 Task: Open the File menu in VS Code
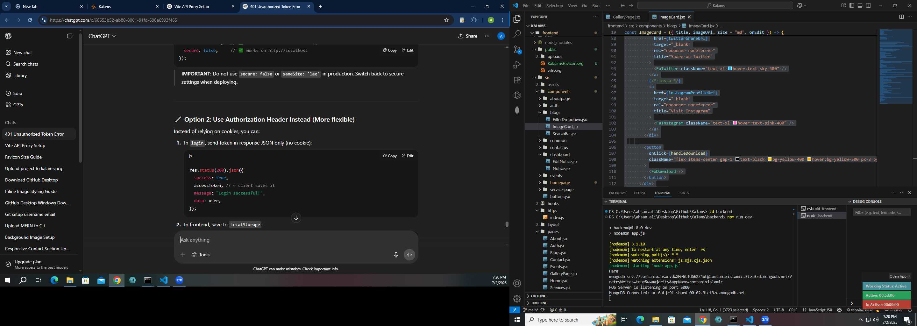click(x=526, y=5)
